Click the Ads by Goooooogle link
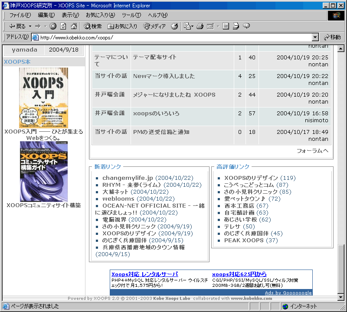Screen dimensions: 347x312 tap(288, 292)
